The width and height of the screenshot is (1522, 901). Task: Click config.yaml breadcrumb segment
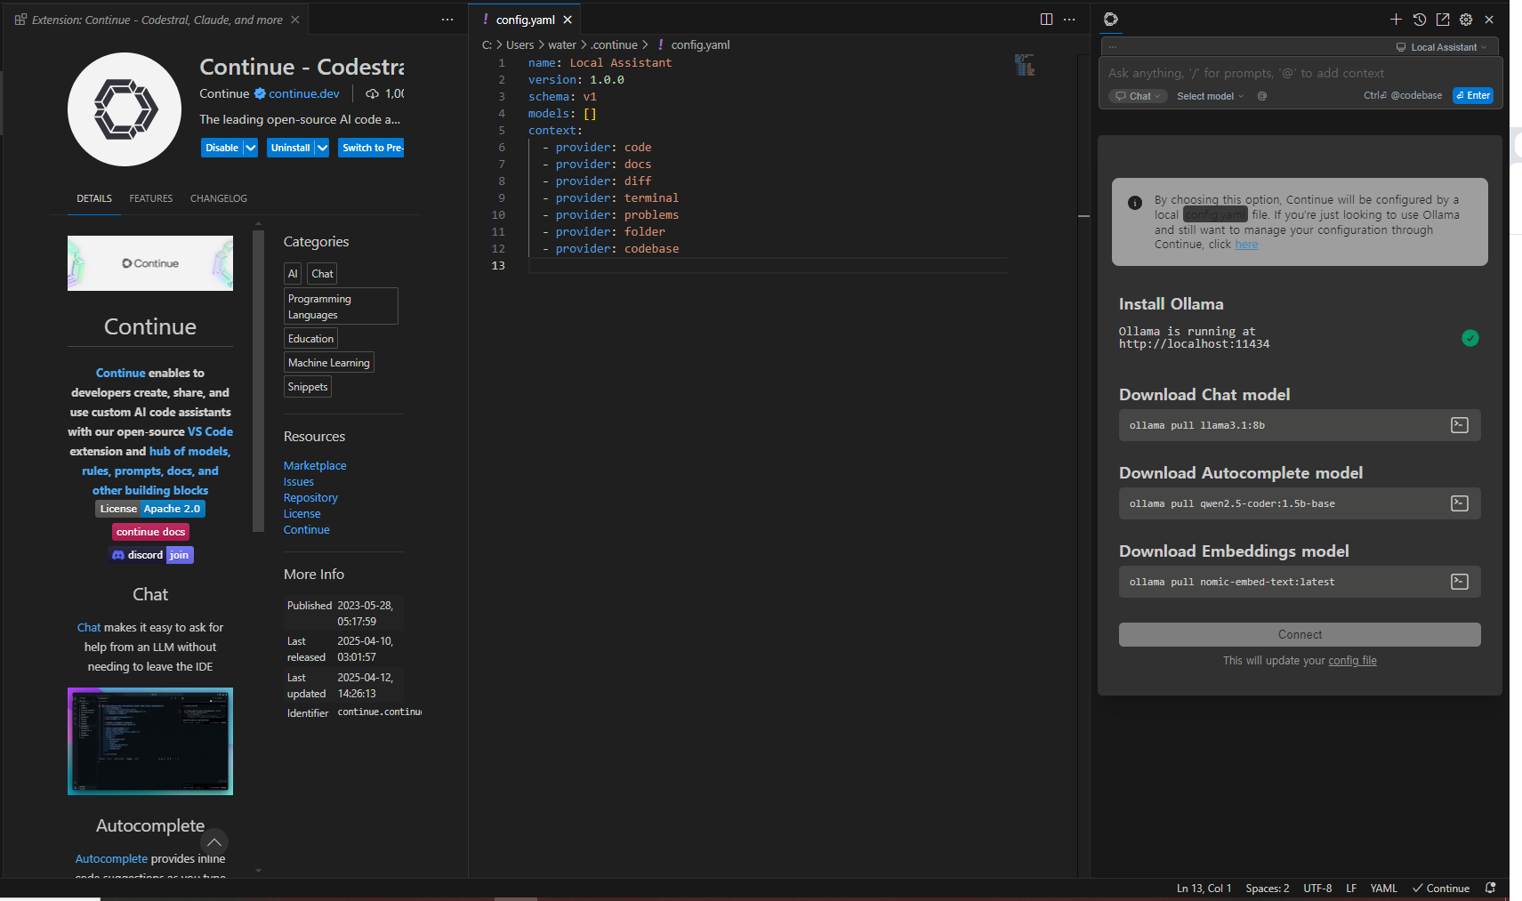pos(700,44)
